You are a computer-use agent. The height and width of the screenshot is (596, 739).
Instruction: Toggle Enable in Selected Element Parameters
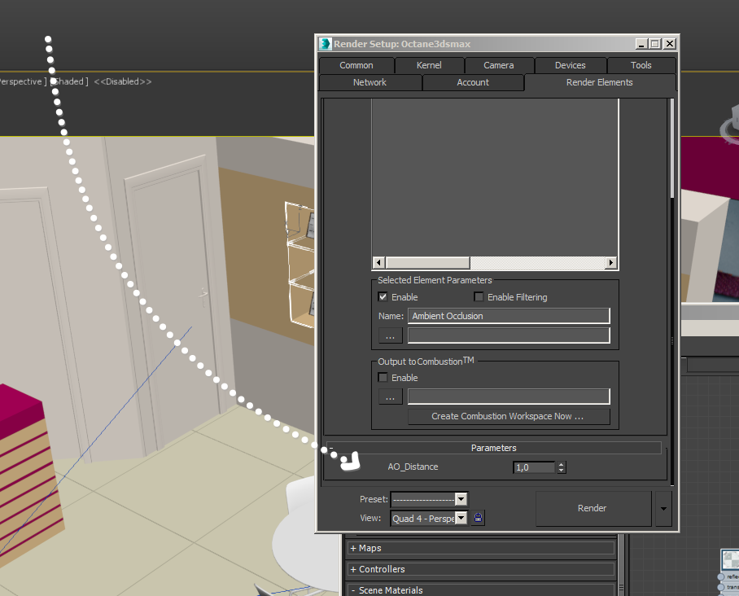click(383, 297)
